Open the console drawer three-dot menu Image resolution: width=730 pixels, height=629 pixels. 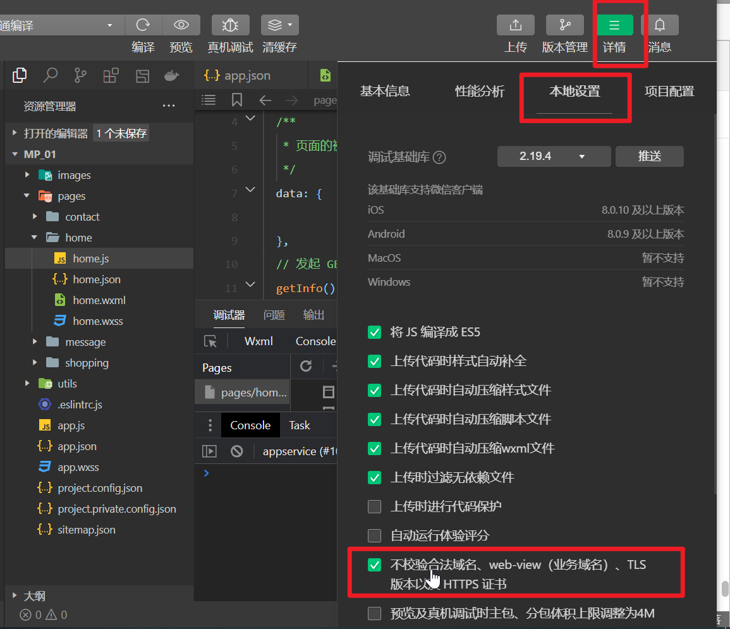(210, 425)
